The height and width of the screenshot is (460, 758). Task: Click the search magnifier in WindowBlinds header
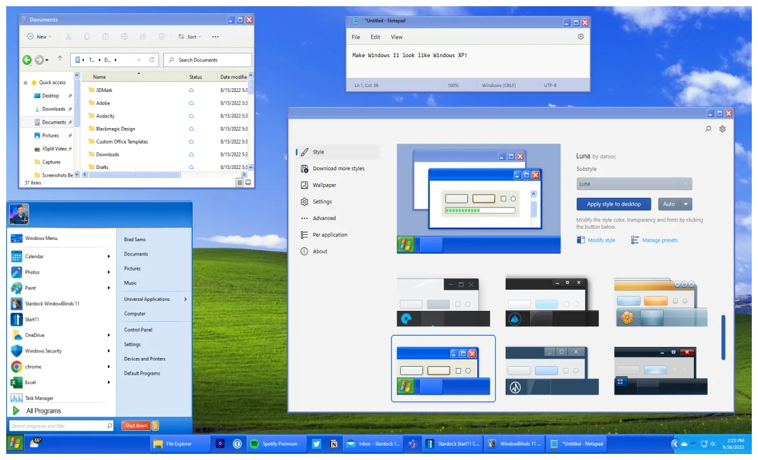coord(708,129)
